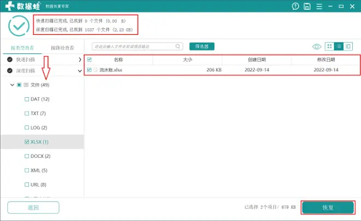Viewport: 361px width, 221px height.
Task: Collapse the 文件 (49) tree node
Action: pos(12,85)
